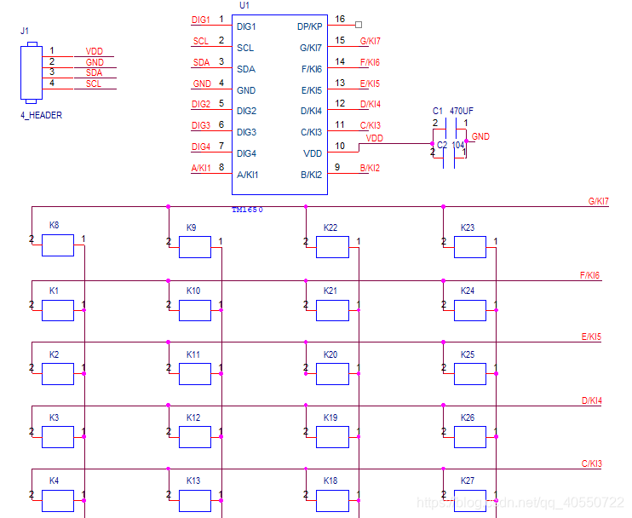The width and height of the screenshot is (632, 518).
Task: Click the 470UF value text
Action: 462,111
